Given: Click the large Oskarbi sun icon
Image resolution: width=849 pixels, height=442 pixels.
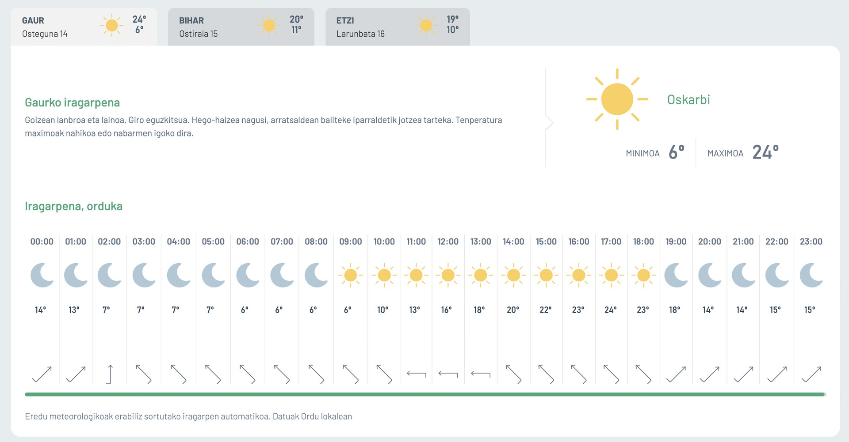Looking at the screenshot, I should [617, 99].
